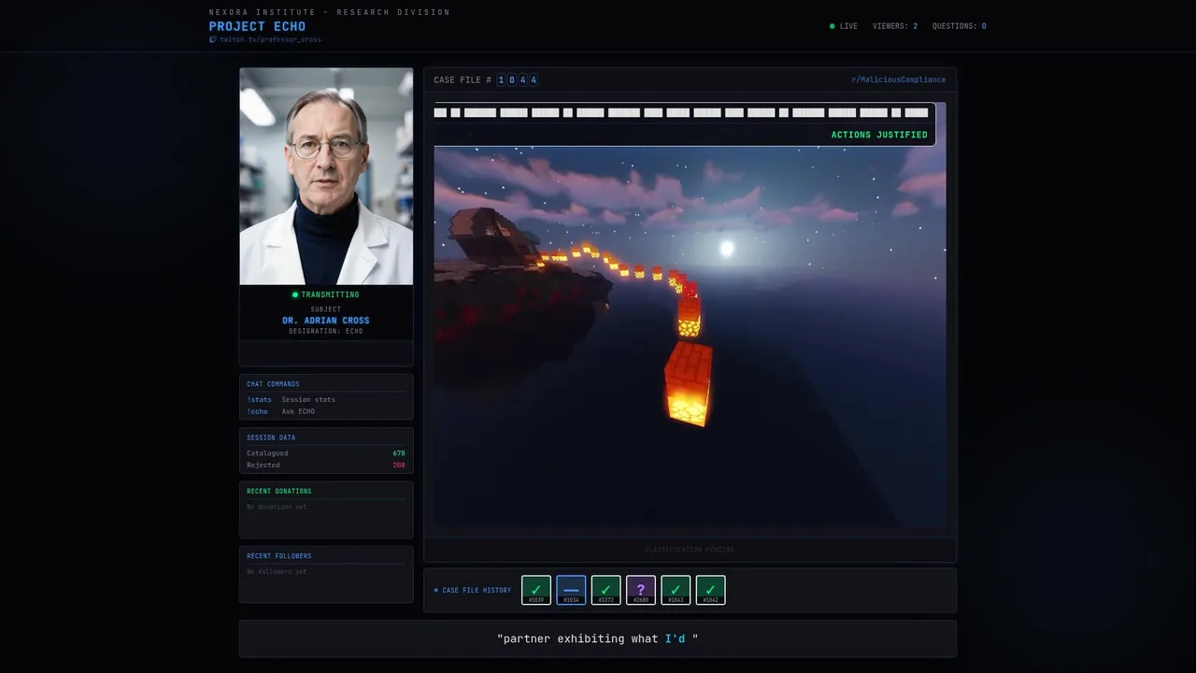Click the RECENT DONATIONS heading
Image resolution: width=1196 pixels, height=673 pixels.
pyautogui.click(x=279, y=491)
